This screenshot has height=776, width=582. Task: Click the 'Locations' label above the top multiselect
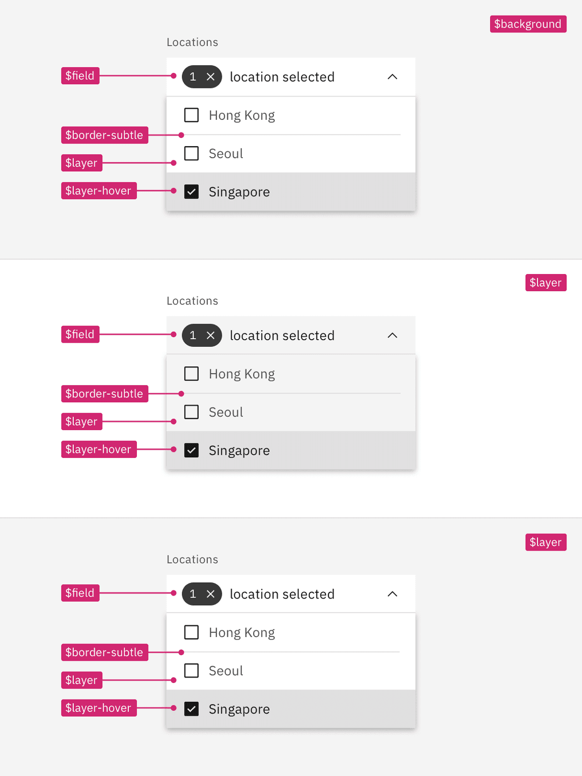(192, 42)
